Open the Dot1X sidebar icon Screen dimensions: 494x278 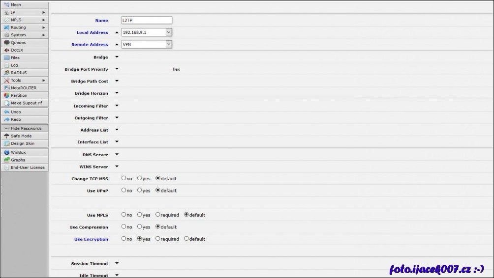7,50
